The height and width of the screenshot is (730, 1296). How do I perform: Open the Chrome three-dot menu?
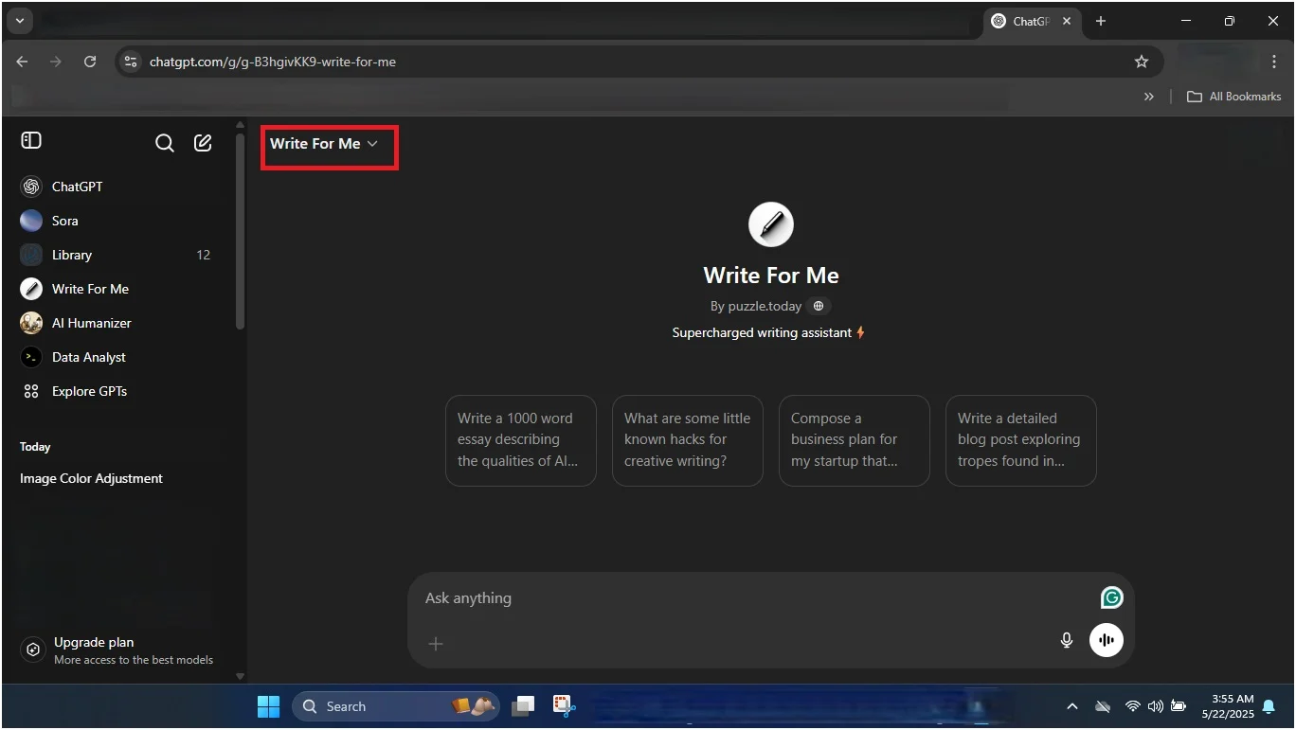1274,62
